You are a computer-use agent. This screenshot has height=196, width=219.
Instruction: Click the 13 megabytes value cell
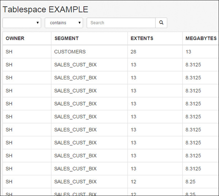[188, 52]
